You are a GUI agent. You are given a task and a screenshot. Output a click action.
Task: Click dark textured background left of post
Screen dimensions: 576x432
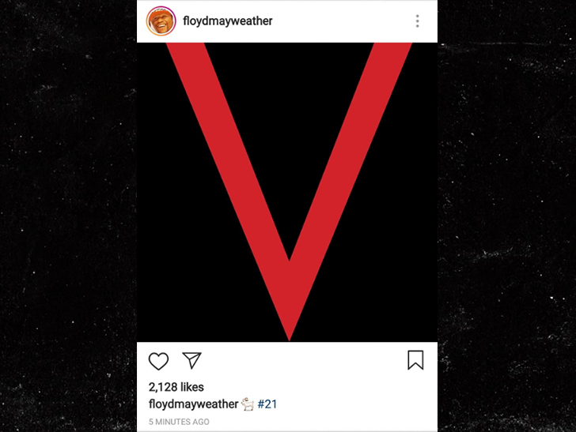point(68,216)
